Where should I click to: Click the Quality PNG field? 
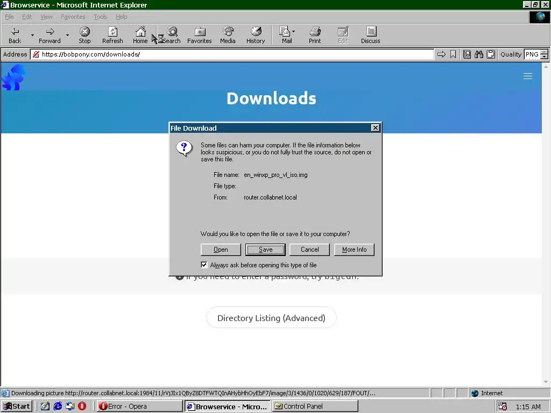pos(532,54)
